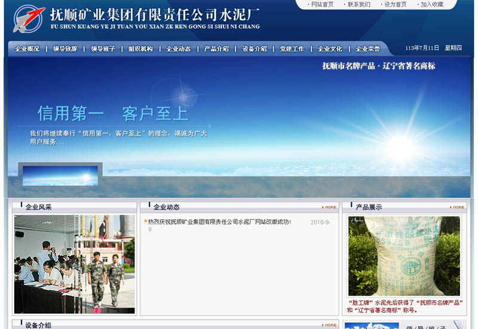Click MORE icon in 产品展示 panel

(457, 207)
